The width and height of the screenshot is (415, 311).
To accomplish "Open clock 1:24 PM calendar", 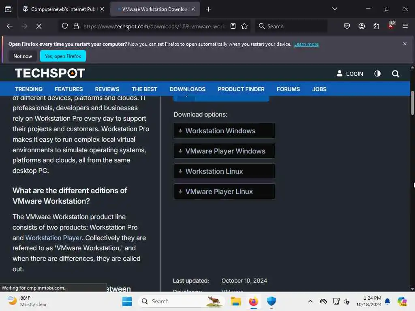I will pyautogui.click(x=369, y=301).
